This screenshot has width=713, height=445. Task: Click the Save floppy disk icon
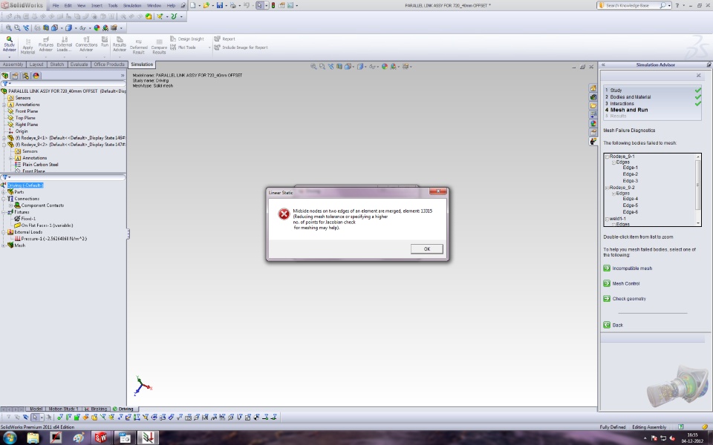(x=220, y=5)
